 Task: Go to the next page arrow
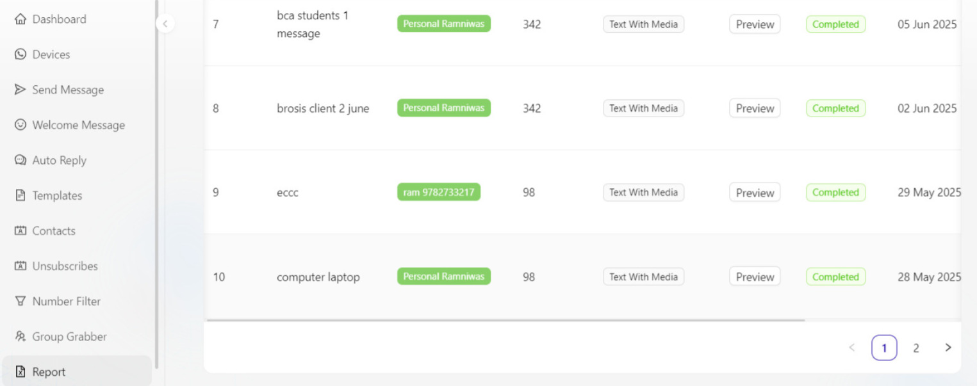(948, 348)
